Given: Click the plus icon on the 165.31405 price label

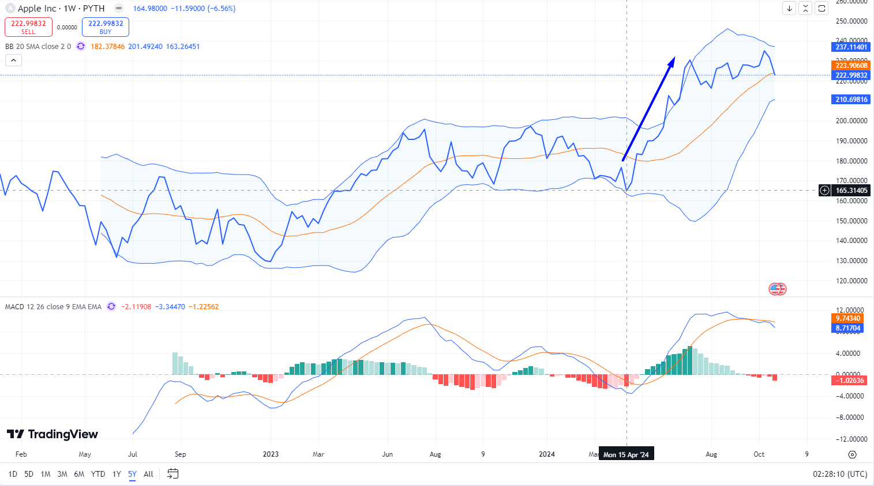Looking at the screenshot, I should pos(825,191).
